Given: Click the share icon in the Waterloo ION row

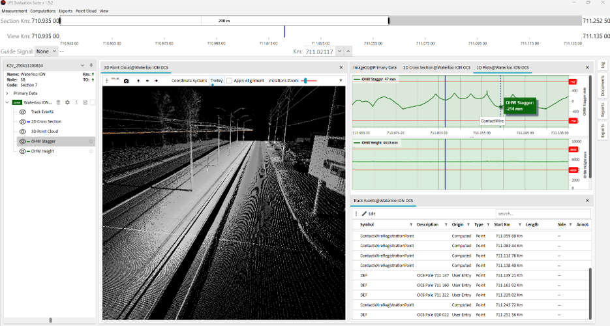Looking at the screenshot, I should pos(76,102).
